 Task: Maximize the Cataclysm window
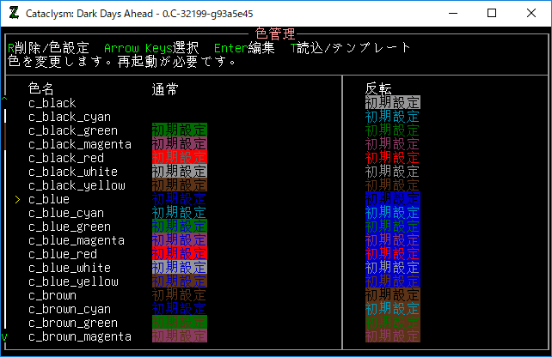[x=491, y=13]
